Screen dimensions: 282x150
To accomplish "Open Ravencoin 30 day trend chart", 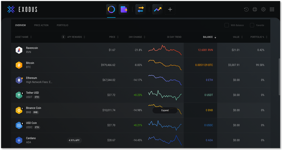I will tap(165, 50).
